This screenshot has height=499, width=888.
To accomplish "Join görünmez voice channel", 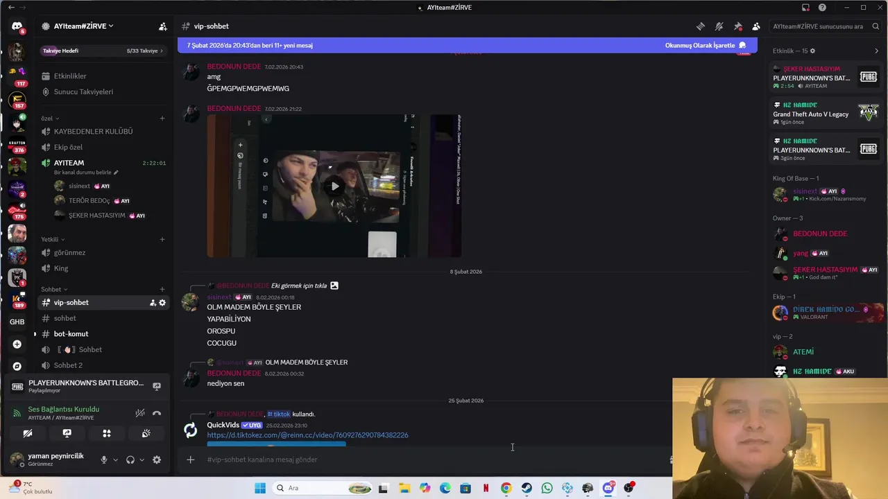I will point(103,253).
